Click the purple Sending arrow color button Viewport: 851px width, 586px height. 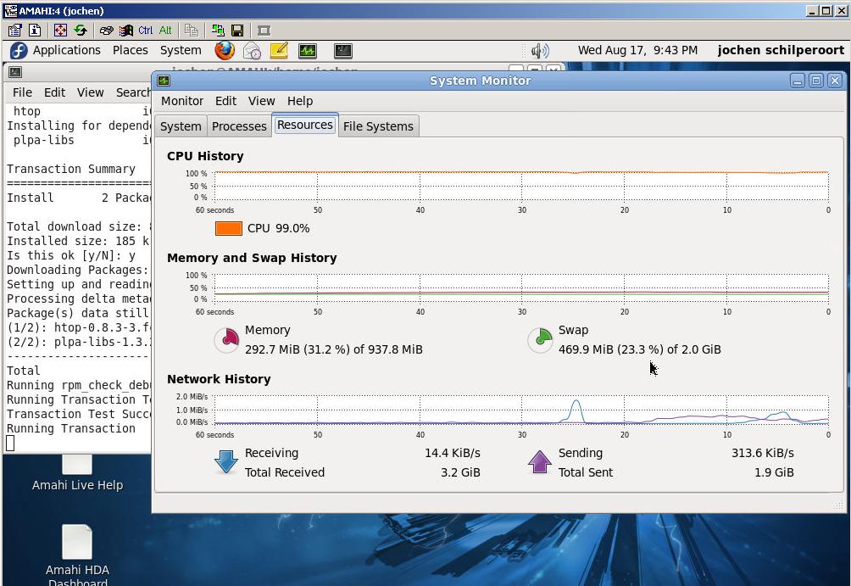[x=539, y=462]
